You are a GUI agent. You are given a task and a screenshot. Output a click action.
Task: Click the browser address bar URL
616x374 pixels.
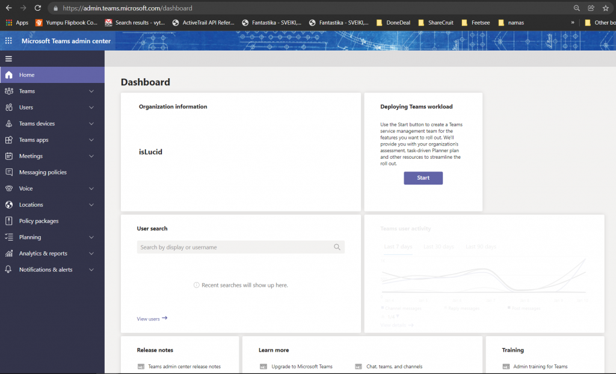pos(128,8)
